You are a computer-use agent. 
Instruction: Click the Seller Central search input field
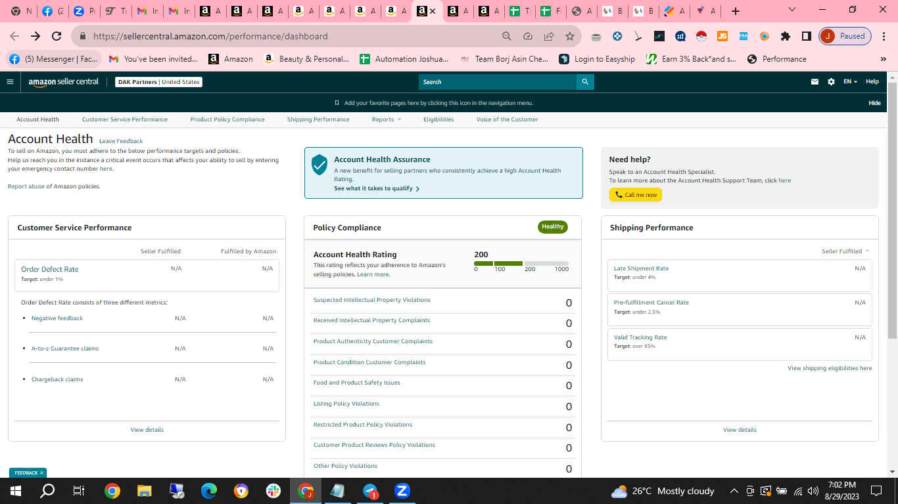tap(498, 82)
